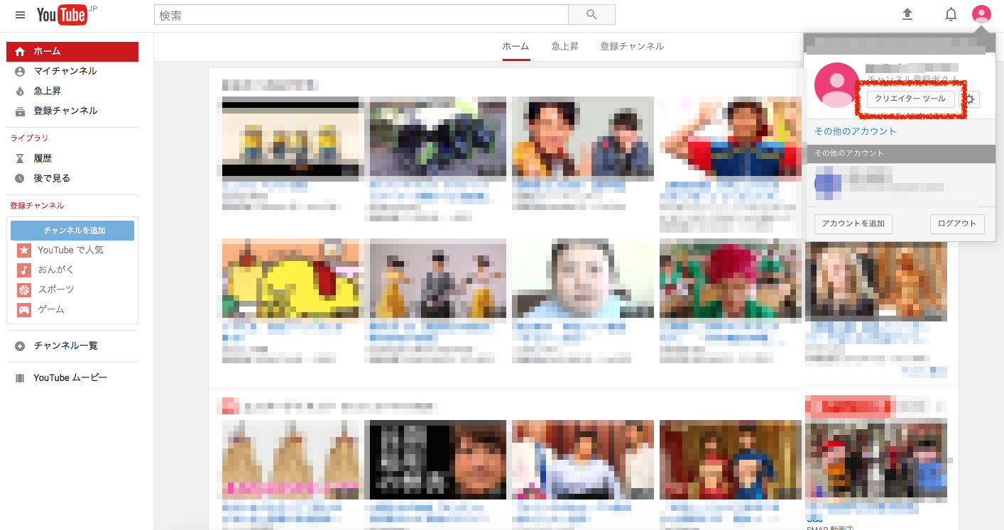Open the three performers on stage thumbnail

[438, 278]
